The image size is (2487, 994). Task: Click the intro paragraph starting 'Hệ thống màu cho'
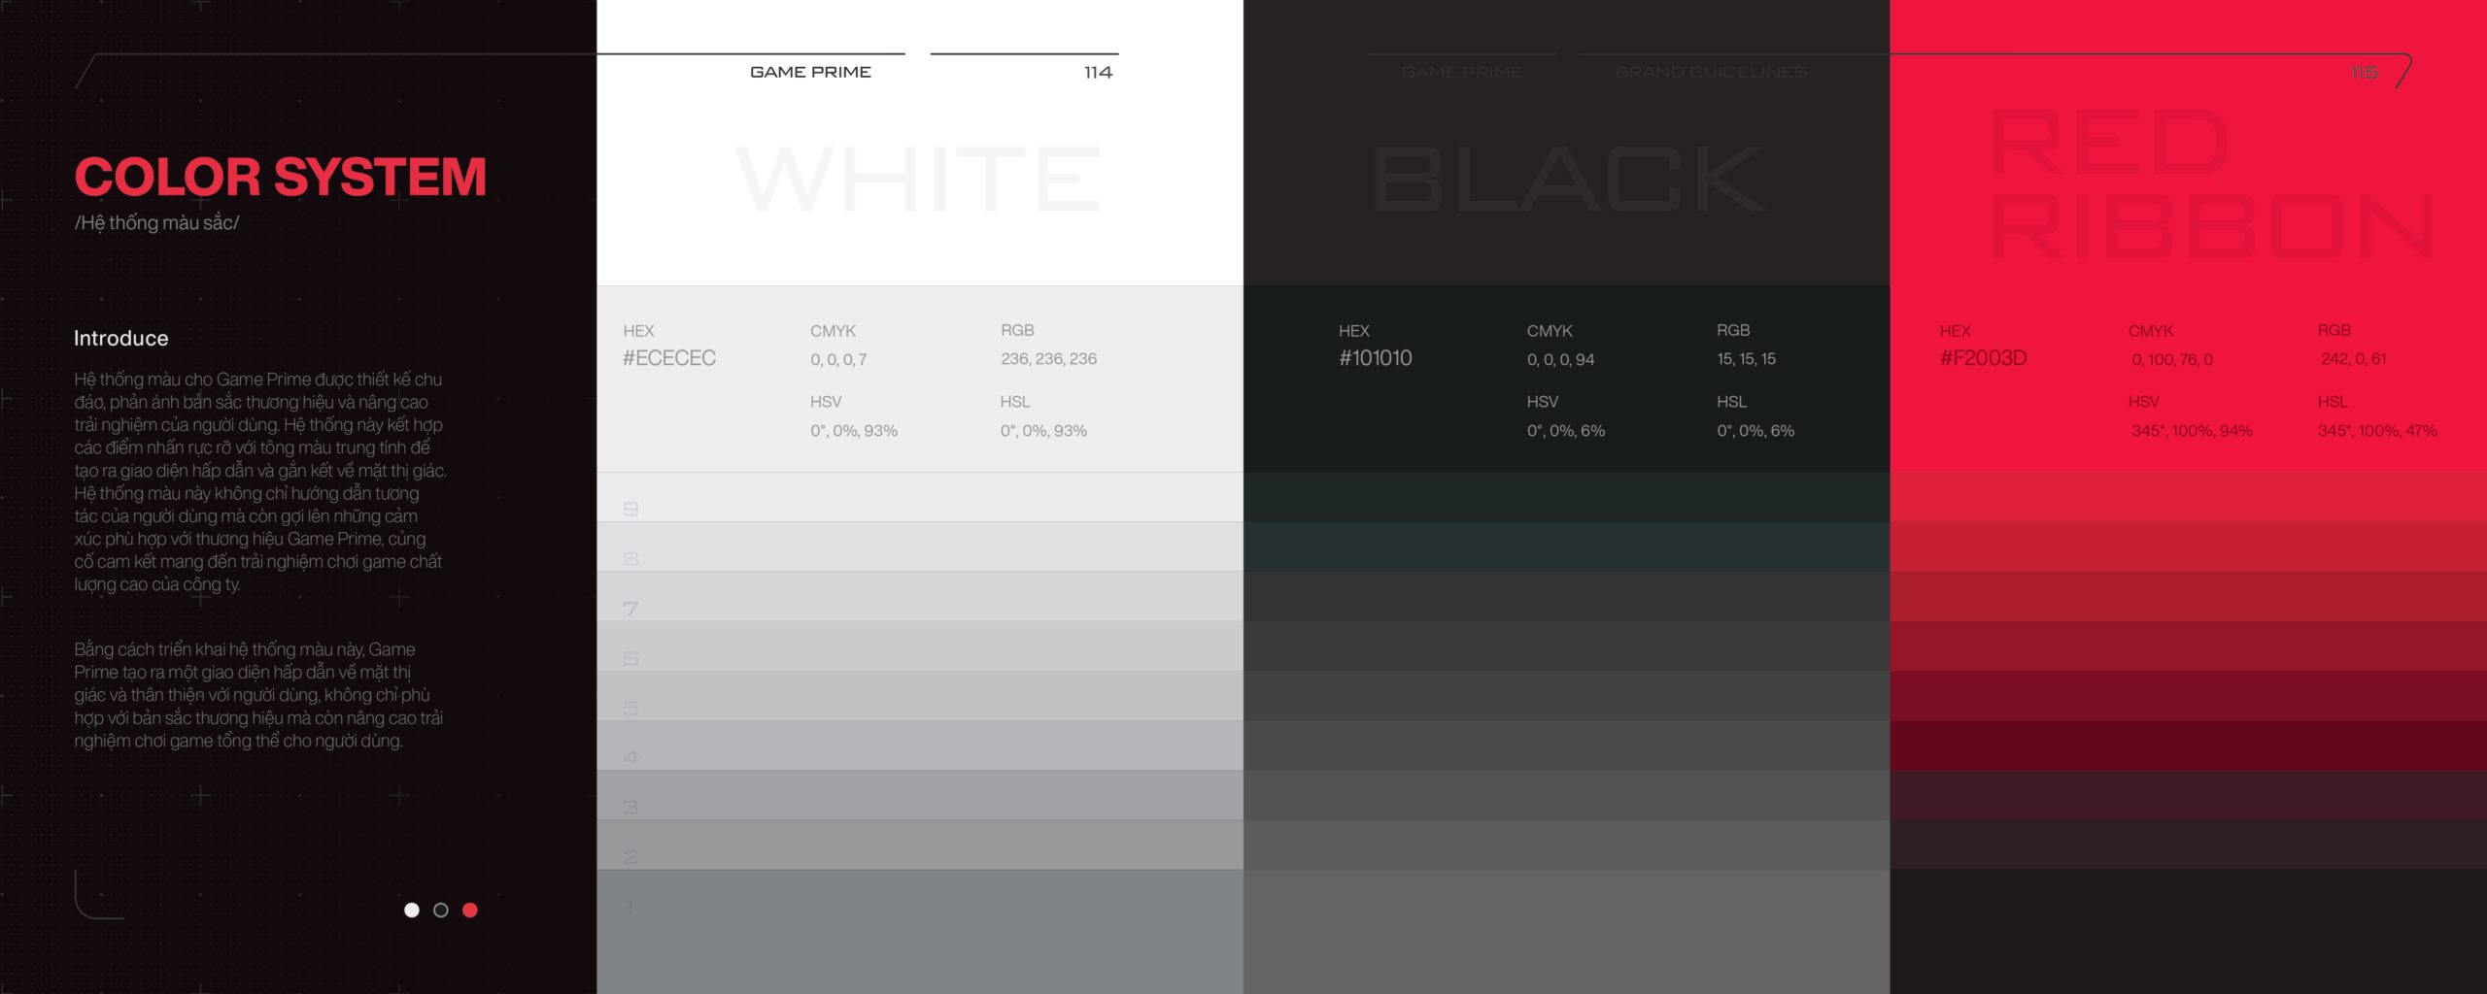coord(260,481)
